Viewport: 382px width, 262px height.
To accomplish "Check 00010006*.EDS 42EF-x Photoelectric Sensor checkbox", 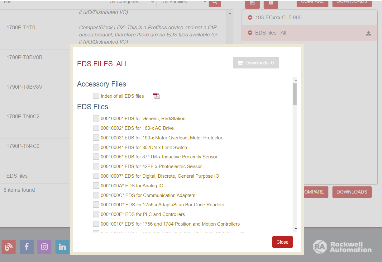I will [x=96, y=166].
